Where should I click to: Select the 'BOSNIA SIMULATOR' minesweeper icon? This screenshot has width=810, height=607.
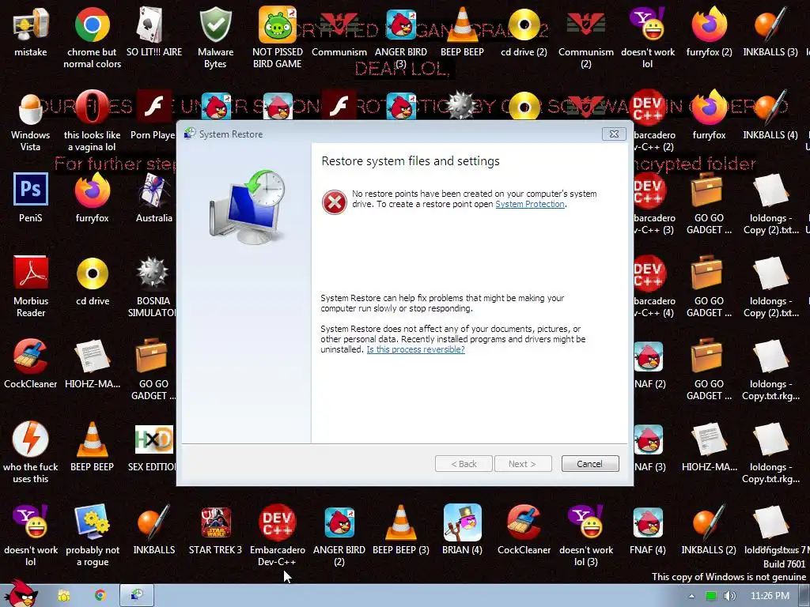(x=153, y=286)
